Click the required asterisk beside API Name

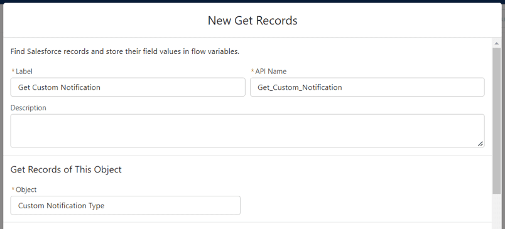pyautogui.click(x=253, y=71)
